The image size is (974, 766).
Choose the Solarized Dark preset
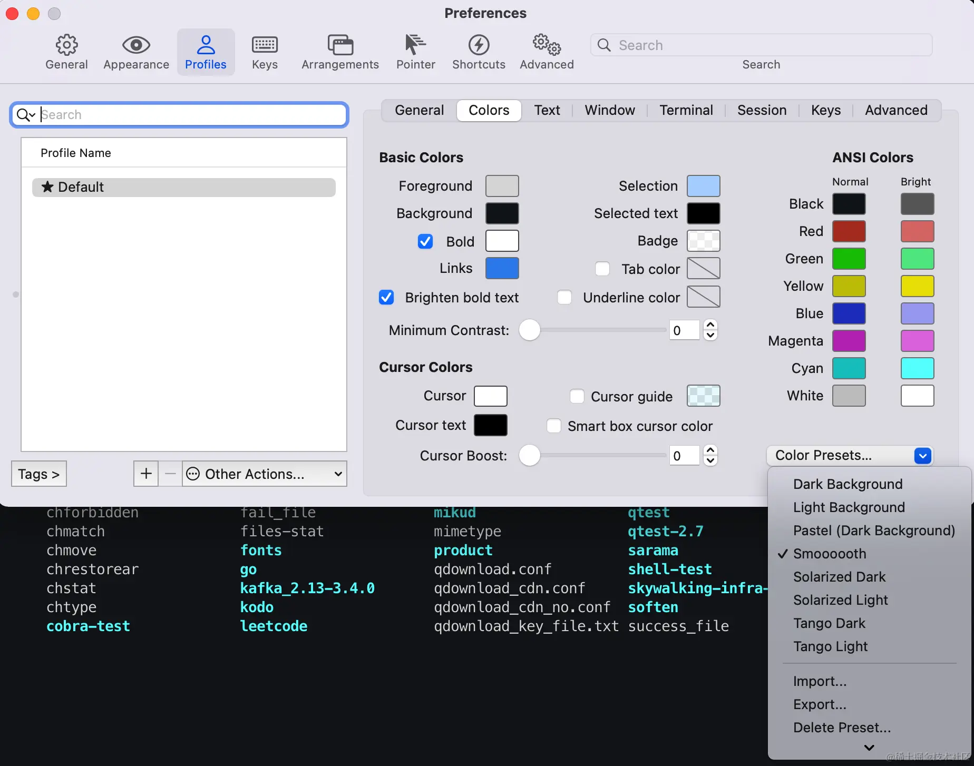pos(870,577)
